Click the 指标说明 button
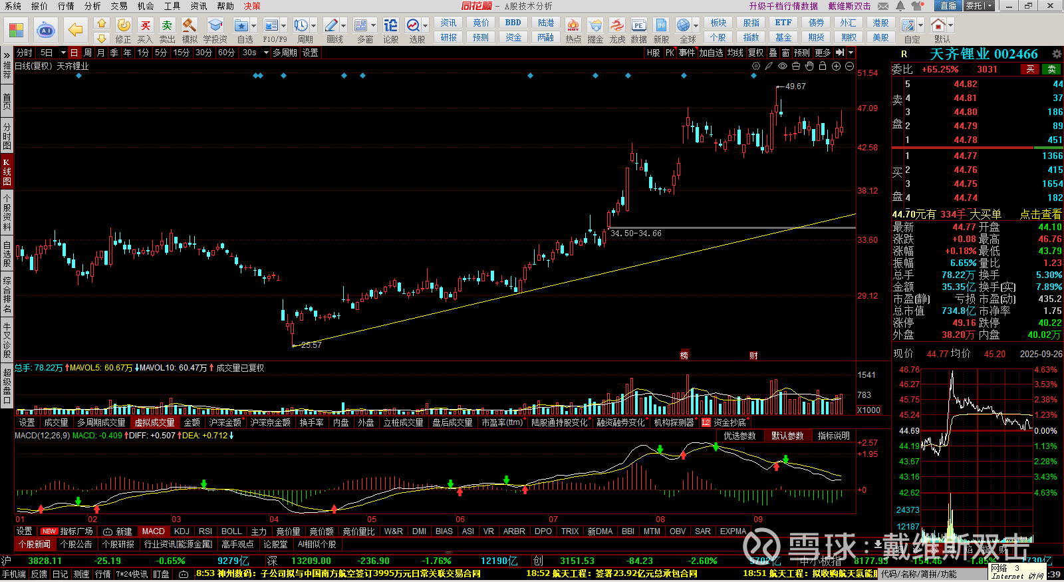Viewport: 1064px width, 582px height. [x=833, y=436]
